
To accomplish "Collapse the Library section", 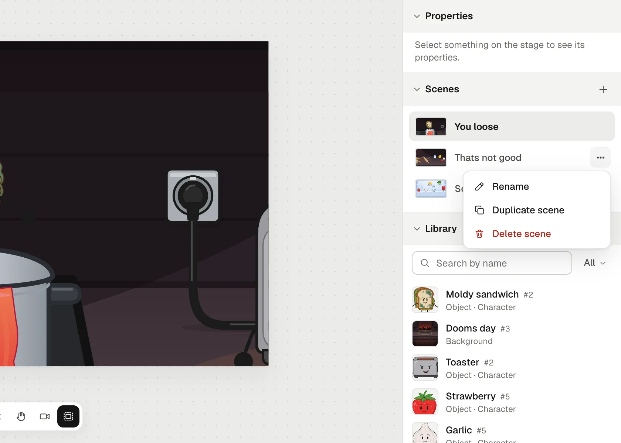I will [417, 229].
